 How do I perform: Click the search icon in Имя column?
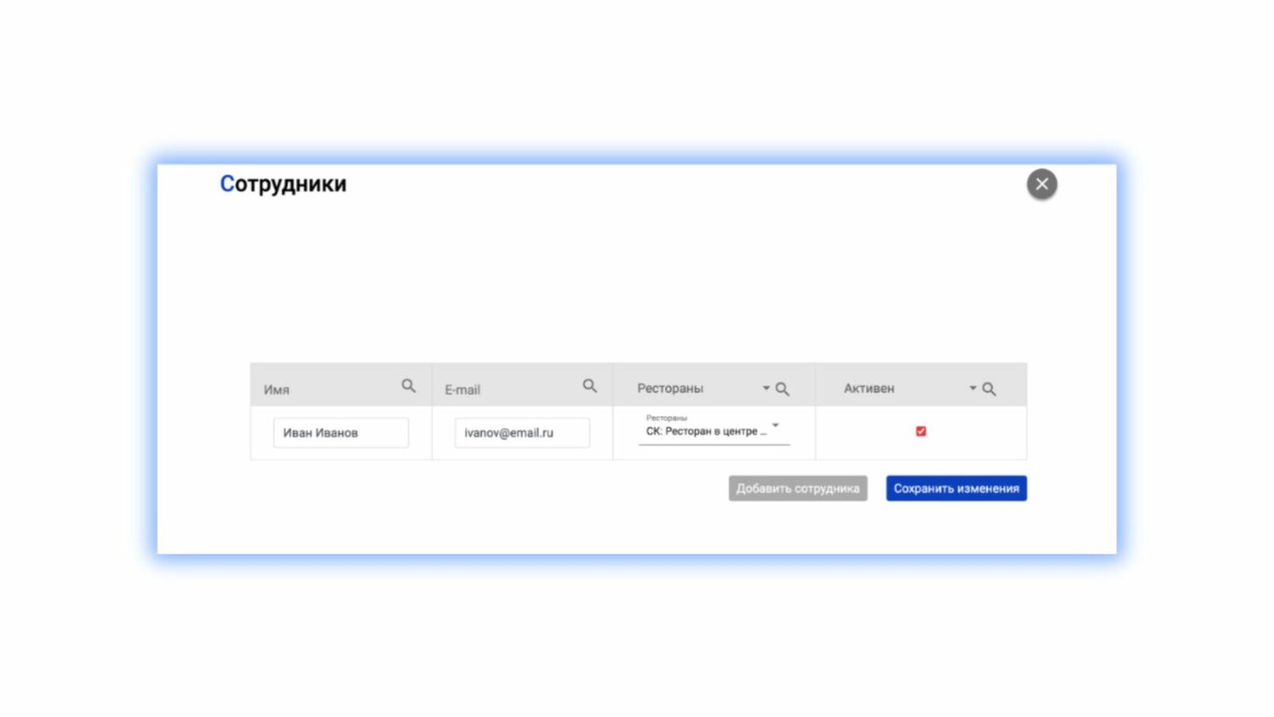click(408, 386)
